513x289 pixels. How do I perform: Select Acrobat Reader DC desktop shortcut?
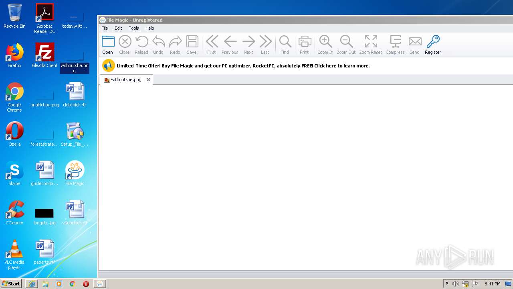tap(44, 18)
